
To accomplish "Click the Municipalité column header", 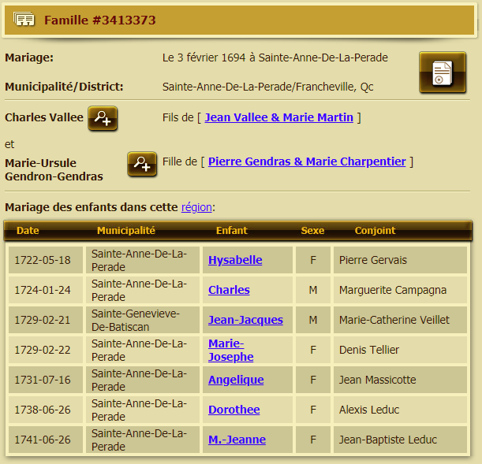I will [x=126, y=231].
